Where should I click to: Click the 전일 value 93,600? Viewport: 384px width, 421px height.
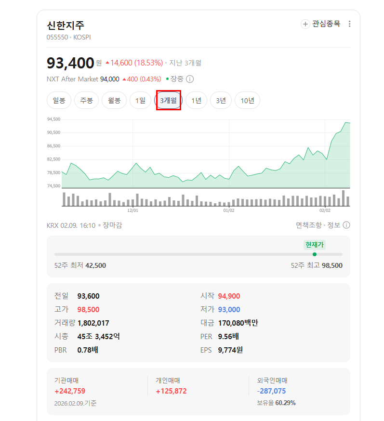[x=88, y=296]
